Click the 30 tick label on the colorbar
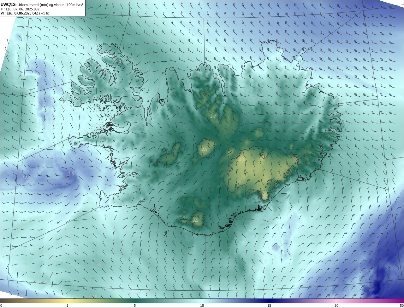Image resolution: width=404 pixels, height=308 pixels. point(336,305)
